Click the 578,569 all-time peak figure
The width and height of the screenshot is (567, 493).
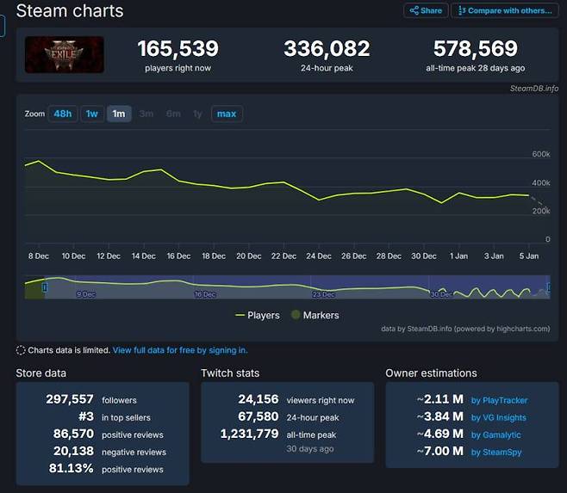click(x=476, y=48)
